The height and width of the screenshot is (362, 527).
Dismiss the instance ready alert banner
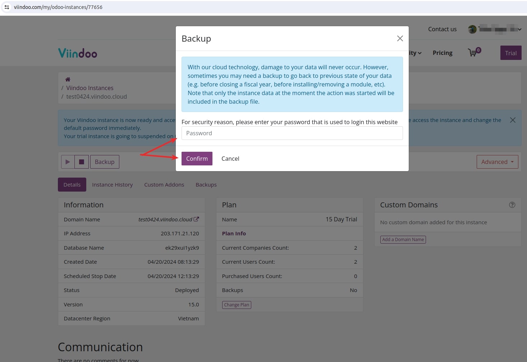pos(513,120)
